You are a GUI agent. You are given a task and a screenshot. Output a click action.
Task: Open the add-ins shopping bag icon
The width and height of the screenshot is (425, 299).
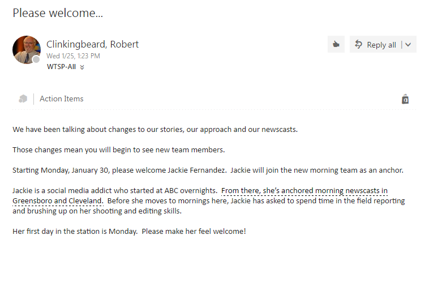(405, 99)
